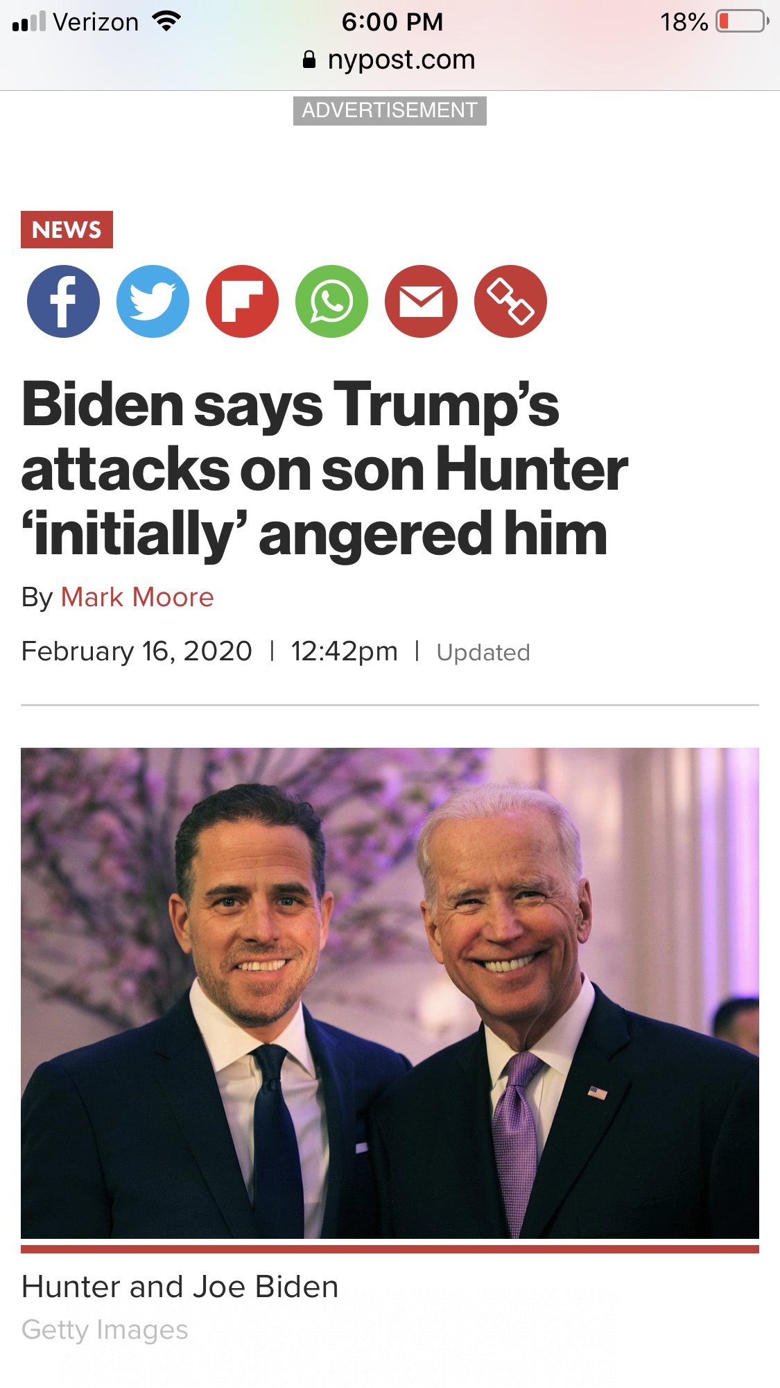Tap the padlock icon beside nypost.com
Image resolution: width=780 pixels, height=1388 pixels.
pos(309,60)
